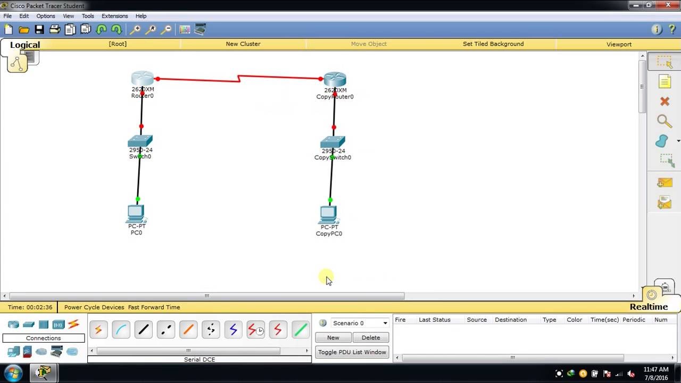Open the Extensions menu
681x383 pixels.
pyautogui.click(x=115, y=16)
